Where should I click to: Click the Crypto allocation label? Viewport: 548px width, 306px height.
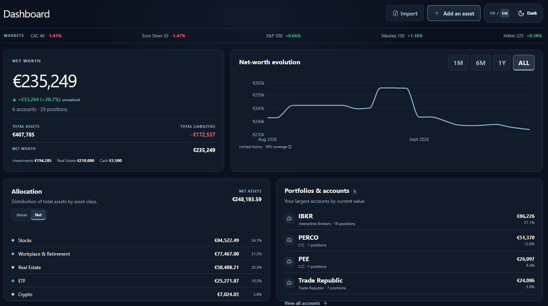[x=25, y=294]
